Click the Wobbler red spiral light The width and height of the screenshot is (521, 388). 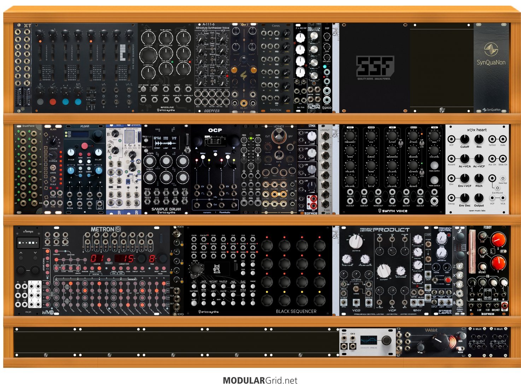point(453,342)
